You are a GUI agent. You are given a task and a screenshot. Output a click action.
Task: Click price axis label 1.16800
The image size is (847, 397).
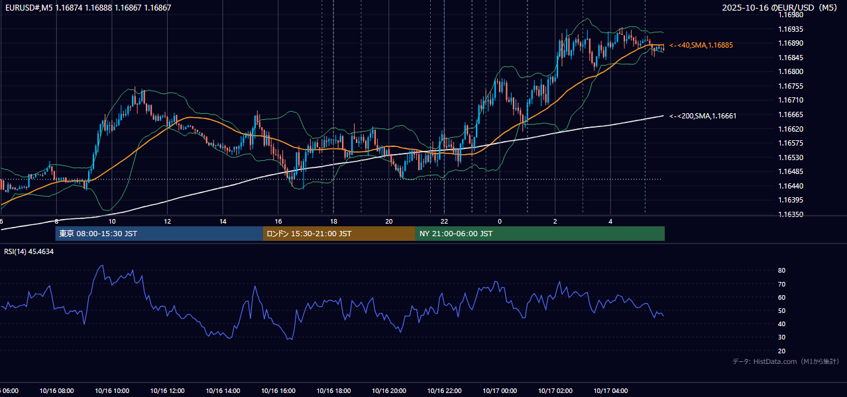[x=791, y=71]
